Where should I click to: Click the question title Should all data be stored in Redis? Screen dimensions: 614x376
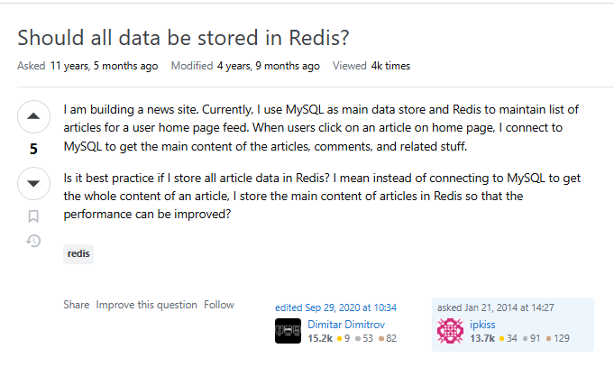tap(183, 38)
